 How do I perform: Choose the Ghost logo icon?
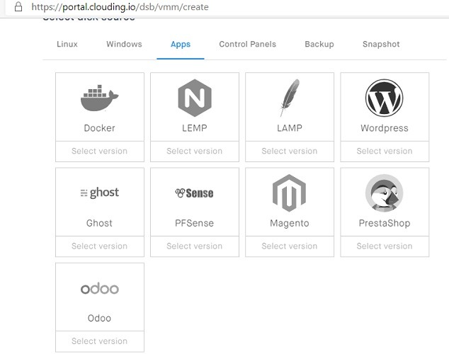(x=100, y=193)
